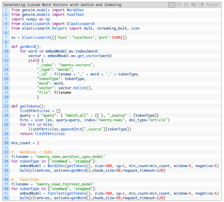The width and height of the screenshot is (224, 202).
Task: Toggle line numbers in the code toolbar
Action: (172, 5)
